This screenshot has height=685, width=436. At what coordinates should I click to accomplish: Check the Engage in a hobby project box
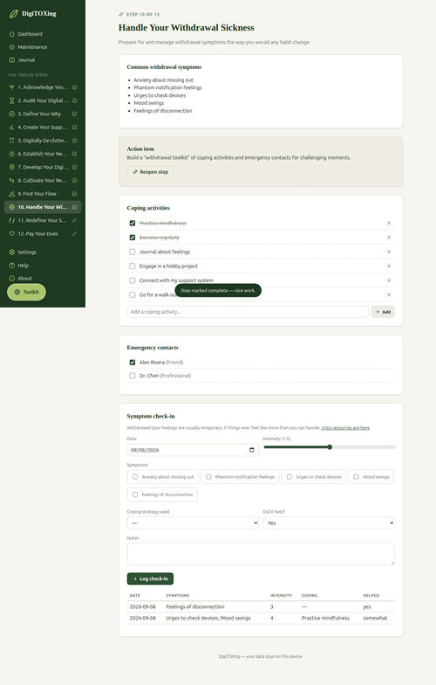click(133, 266)
